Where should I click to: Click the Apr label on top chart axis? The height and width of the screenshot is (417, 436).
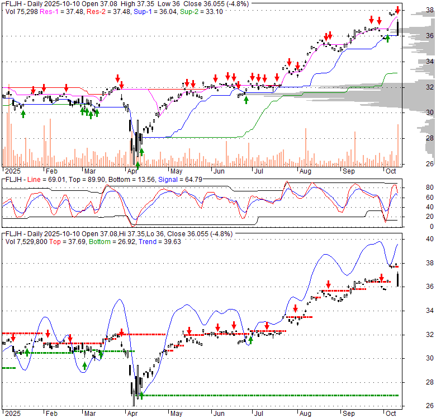(x=132, y=171)
